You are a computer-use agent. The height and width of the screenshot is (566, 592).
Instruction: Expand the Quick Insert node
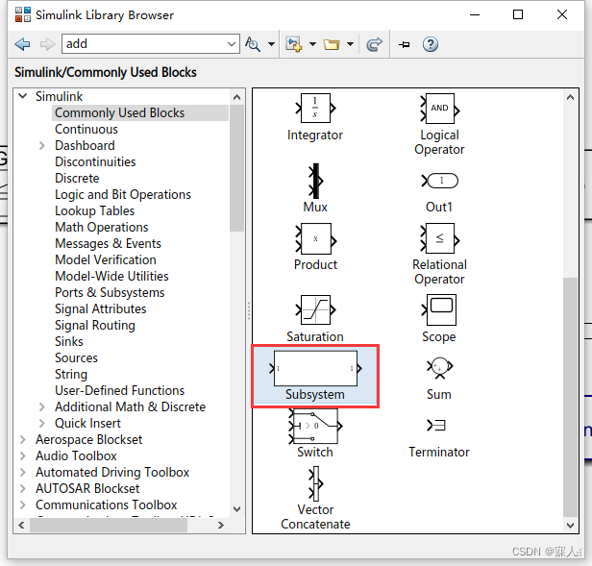point(42,423)
